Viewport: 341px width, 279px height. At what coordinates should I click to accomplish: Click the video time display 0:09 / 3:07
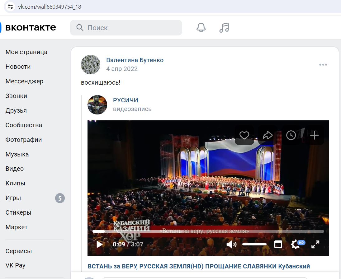click(128, 244)
